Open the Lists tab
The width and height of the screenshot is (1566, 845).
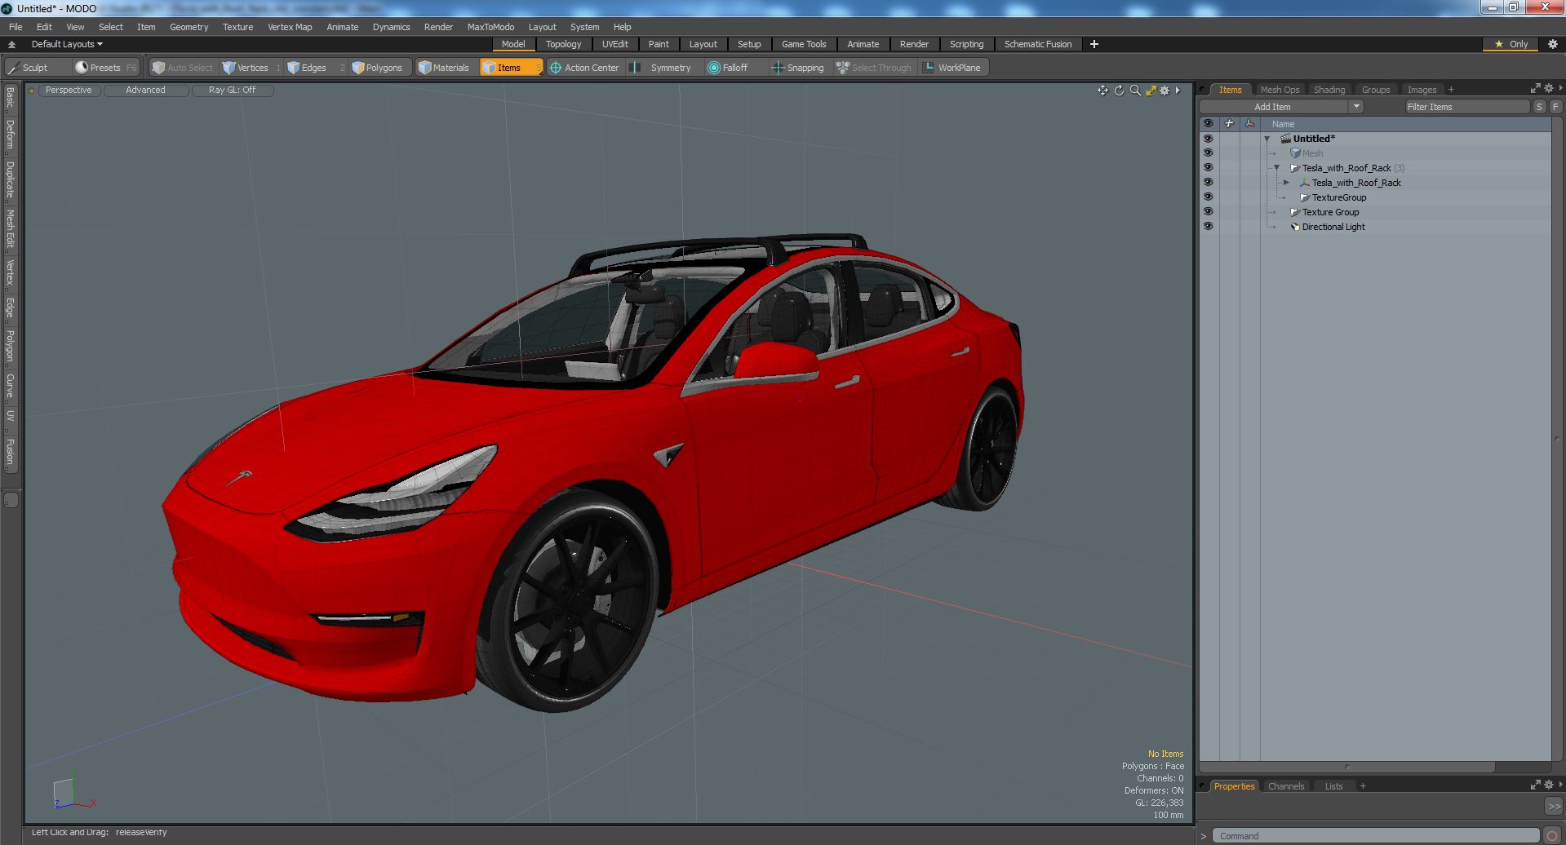(x=1333, y=786)
